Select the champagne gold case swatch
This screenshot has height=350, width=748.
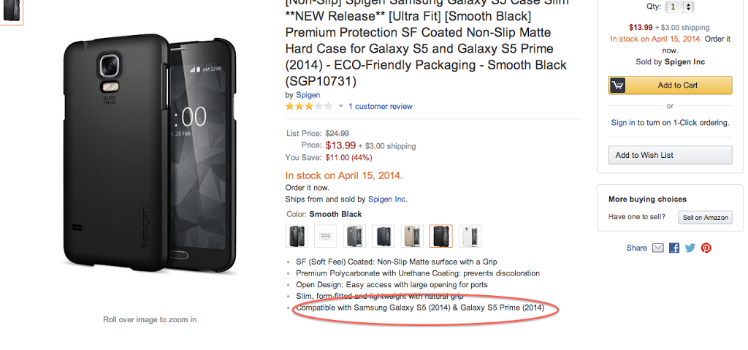[412, 236]
